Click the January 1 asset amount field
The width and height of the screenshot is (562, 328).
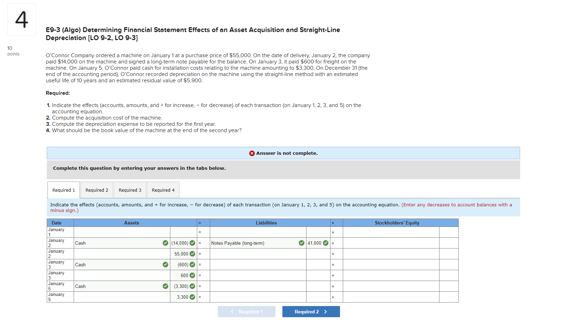coord(183,232)
